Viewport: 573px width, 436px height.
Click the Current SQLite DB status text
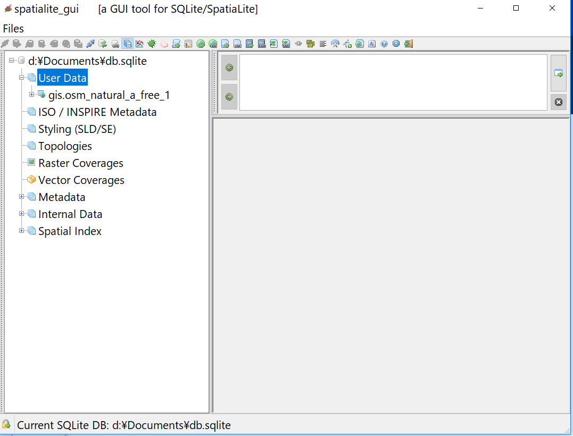point(124,425)
